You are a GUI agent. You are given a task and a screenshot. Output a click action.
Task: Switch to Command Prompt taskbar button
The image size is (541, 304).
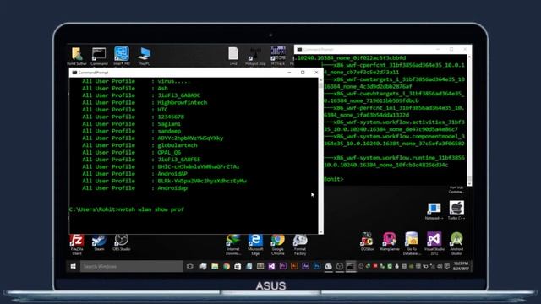[351, 267]
